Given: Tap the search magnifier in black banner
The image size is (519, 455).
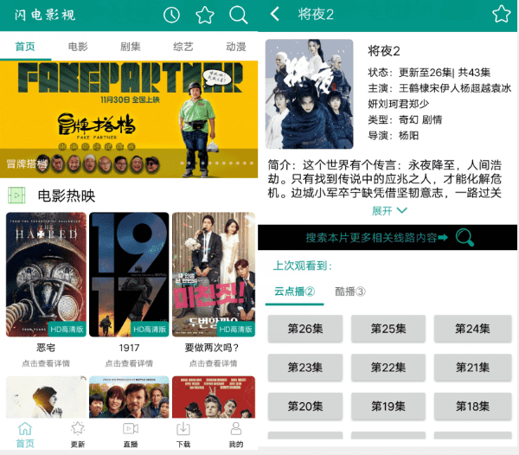Looking at the screenshot, I should click(x=465, y=237).
